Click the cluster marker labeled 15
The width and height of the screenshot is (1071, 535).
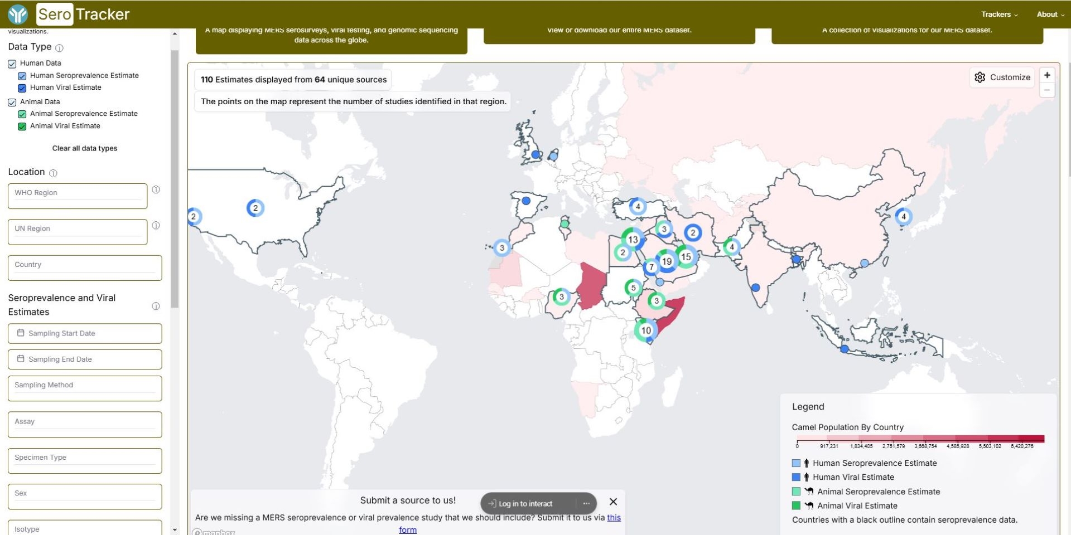click(x=686, y=256)
